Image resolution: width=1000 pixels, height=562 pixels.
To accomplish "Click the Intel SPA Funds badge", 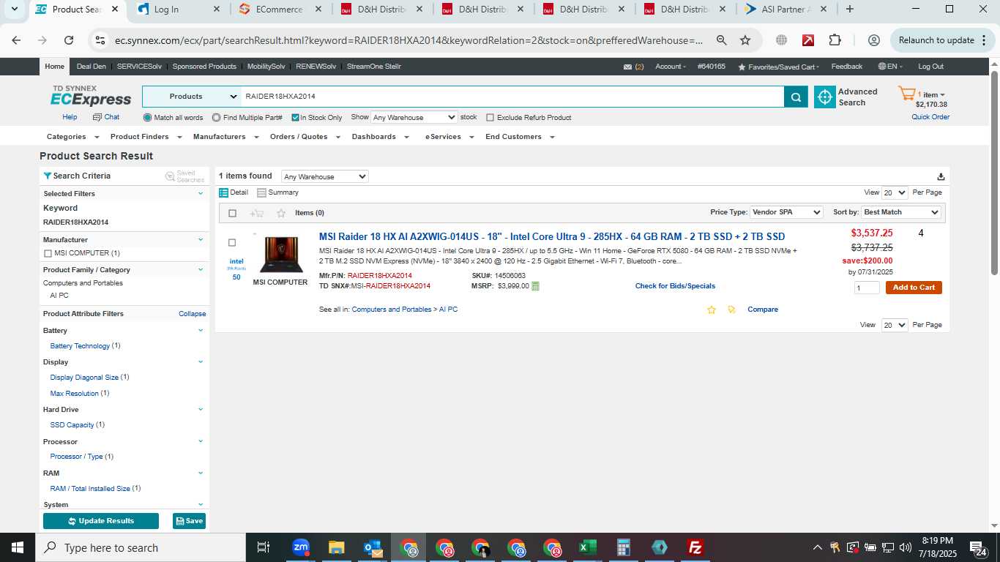I will pyautogui.click(x=236, y=268).
